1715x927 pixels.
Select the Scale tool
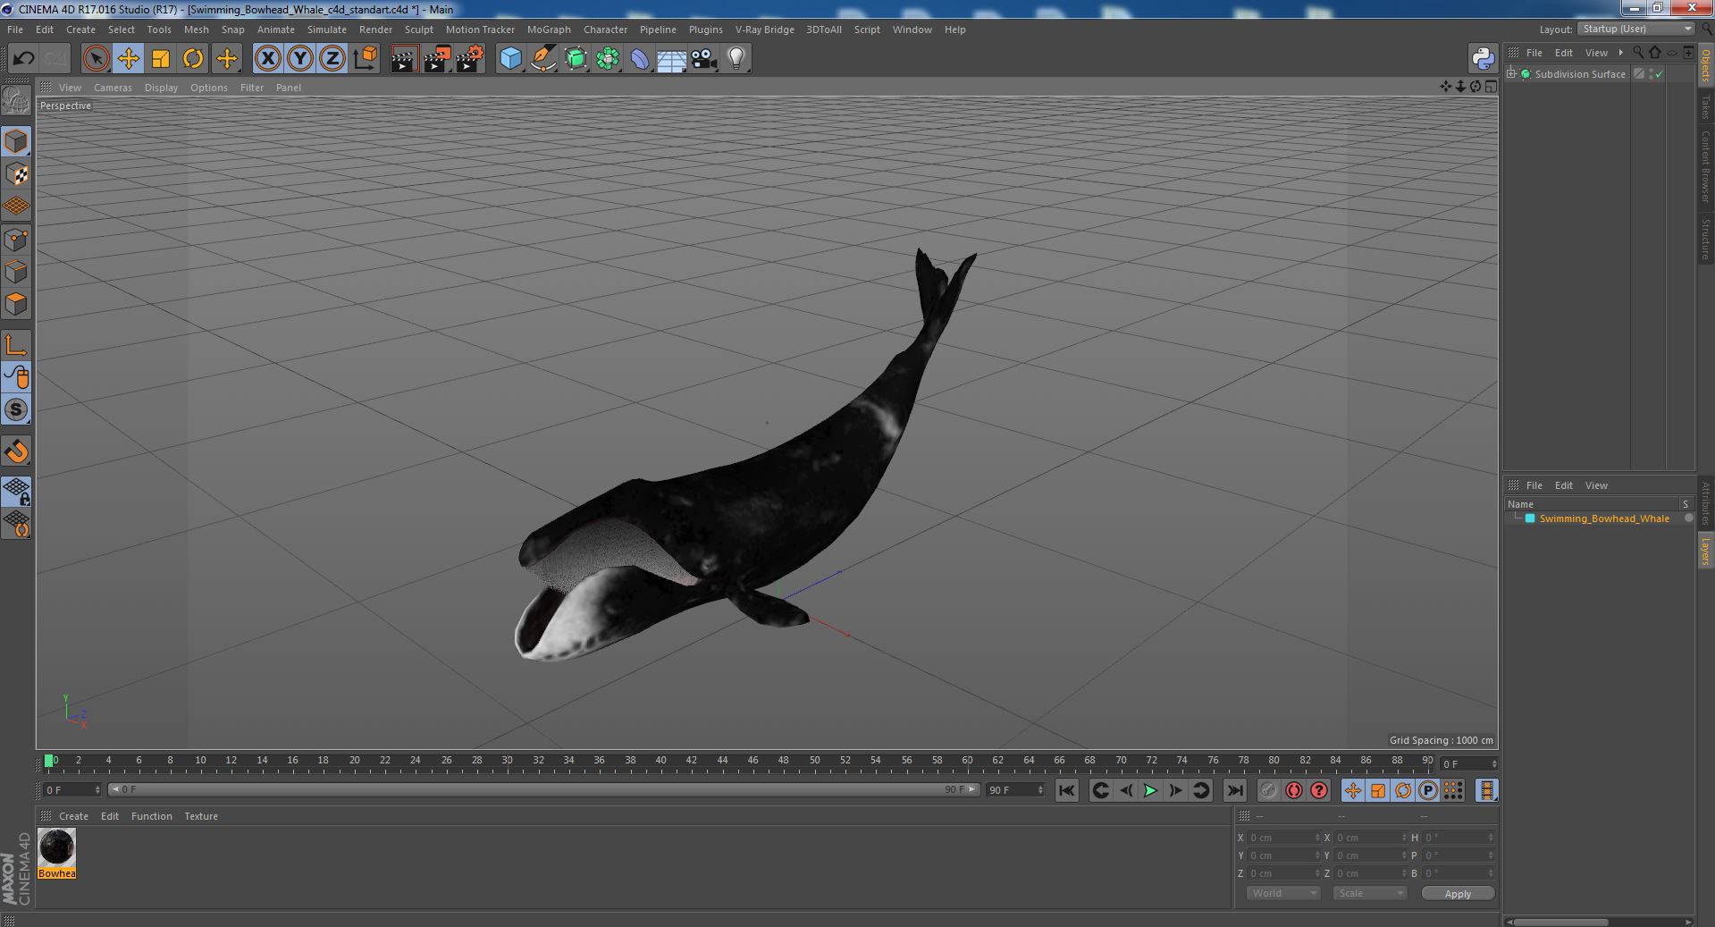click(x=161, y=59)
